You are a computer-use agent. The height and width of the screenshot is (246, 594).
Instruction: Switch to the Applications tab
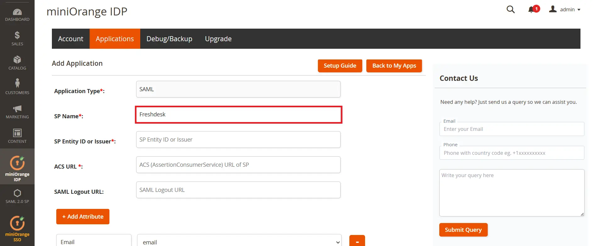click(115, 39)
